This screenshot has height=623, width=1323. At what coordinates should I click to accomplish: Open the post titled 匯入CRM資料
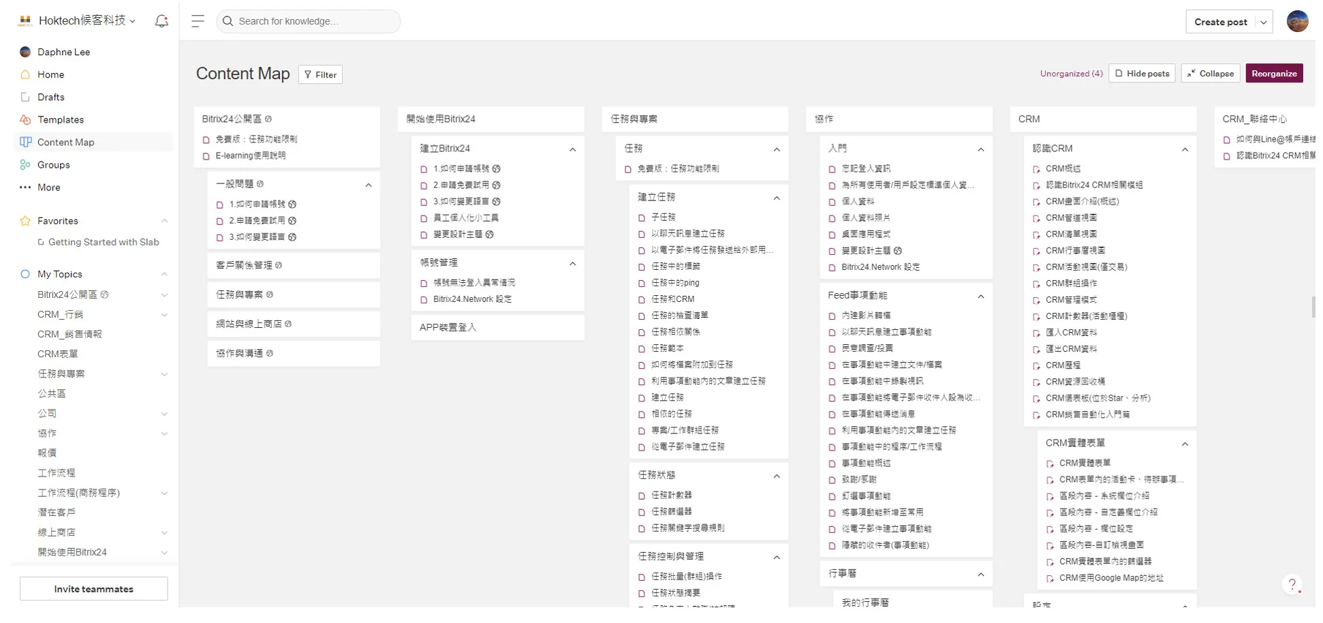pos(1071,333)
